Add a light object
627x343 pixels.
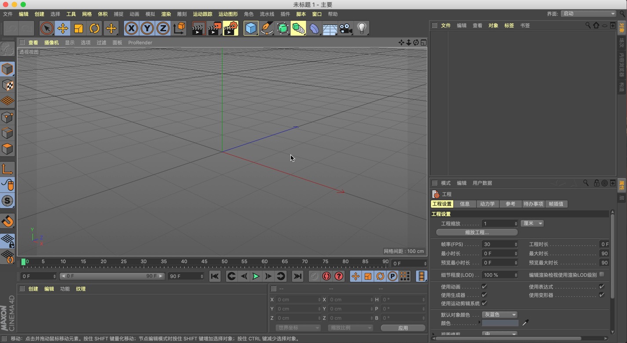pos(362,29)
